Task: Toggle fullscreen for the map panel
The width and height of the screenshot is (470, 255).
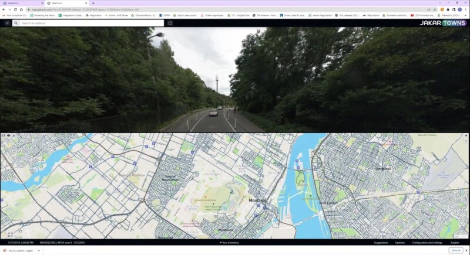Action: (10, 234)
